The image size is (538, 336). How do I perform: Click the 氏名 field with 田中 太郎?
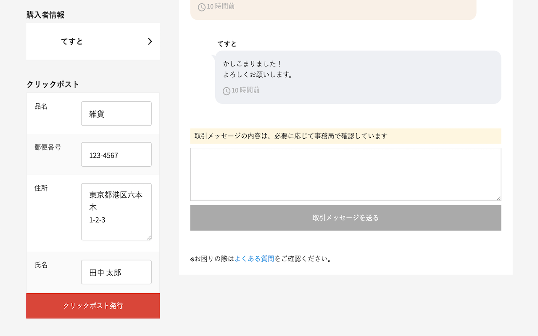pyautogui.click(x=116, y=272)
